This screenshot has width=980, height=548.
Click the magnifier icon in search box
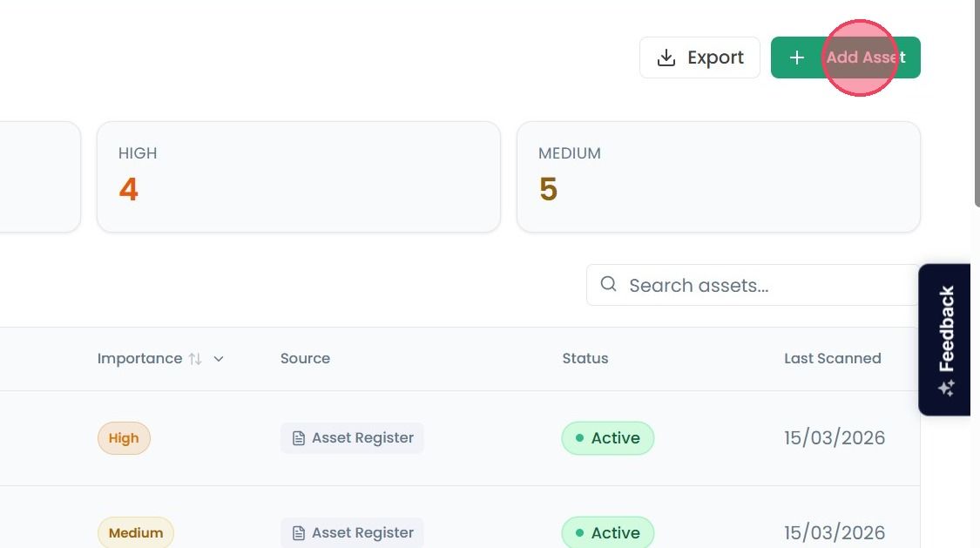click(608, 284)
